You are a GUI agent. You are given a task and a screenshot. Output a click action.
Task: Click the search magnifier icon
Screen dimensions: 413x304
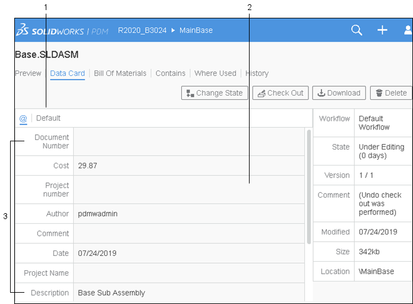[x=357, y=30]
